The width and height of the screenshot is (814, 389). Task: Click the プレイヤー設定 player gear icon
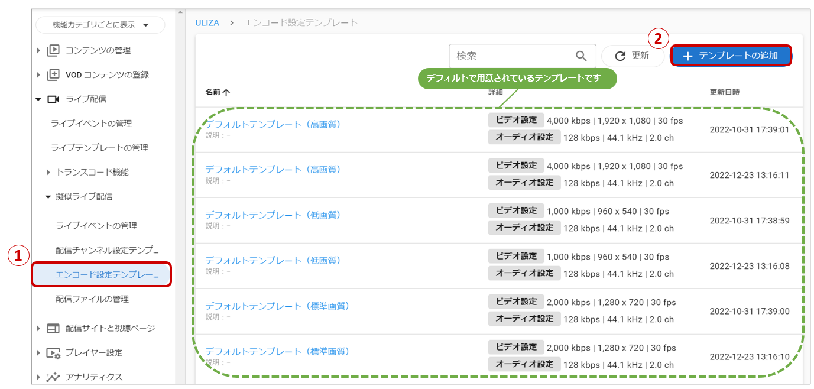pos(54,353)
